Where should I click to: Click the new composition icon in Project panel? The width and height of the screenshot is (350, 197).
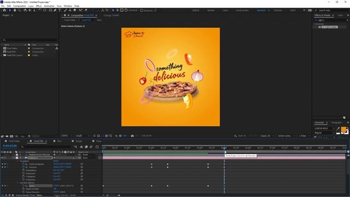click(x=11, y=136)
